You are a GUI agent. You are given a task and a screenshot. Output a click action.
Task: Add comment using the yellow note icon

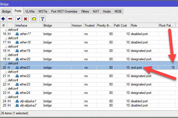click(x=34, y=19)
